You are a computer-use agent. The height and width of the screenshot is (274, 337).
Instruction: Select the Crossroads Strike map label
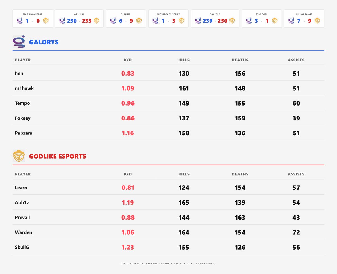tap(168, 14)
